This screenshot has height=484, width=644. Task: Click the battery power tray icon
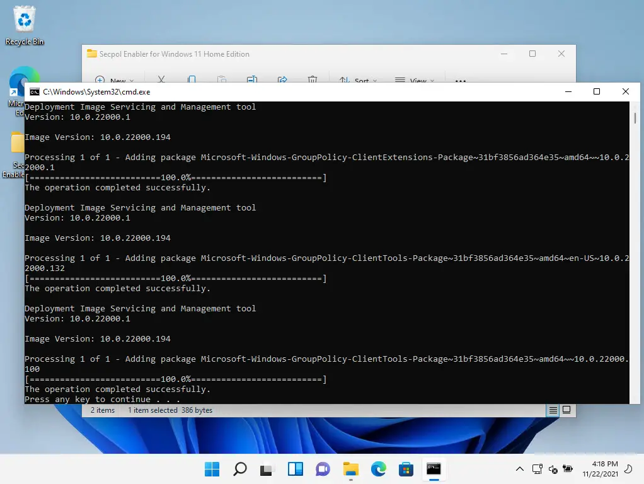pyautogui.click(x=568, y=469)
